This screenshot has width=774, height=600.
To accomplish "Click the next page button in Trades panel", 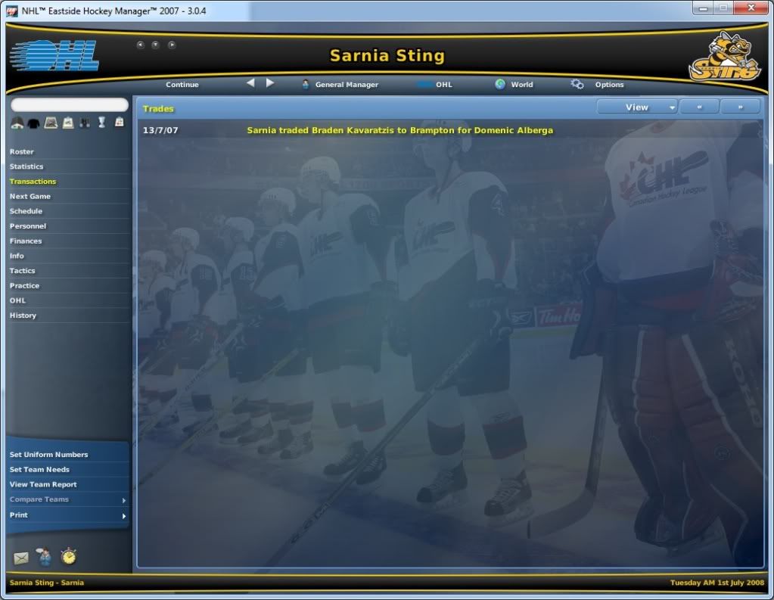I will pos(740,107).
